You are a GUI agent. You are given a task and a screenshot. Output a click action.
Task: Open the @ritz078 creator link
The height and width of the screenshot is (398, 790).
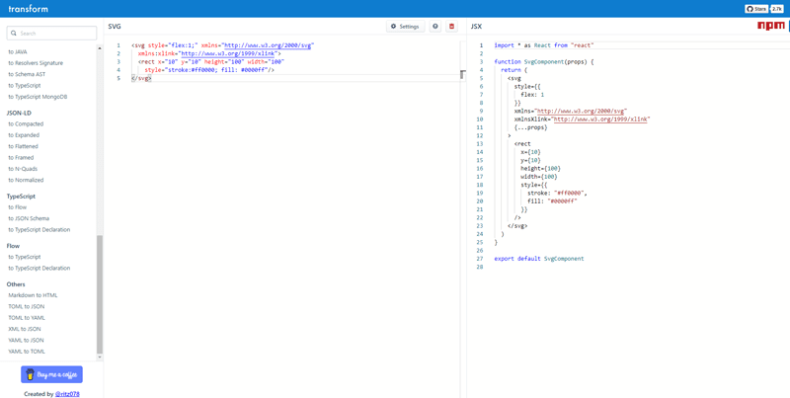click(67, 394)
